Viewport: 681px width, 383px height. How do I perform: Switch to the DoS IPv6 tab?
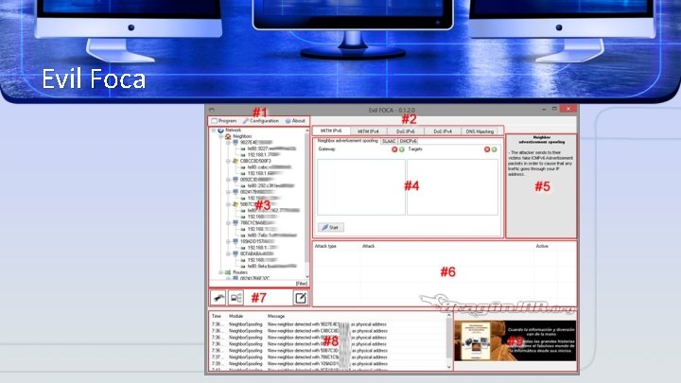[405, 131]
